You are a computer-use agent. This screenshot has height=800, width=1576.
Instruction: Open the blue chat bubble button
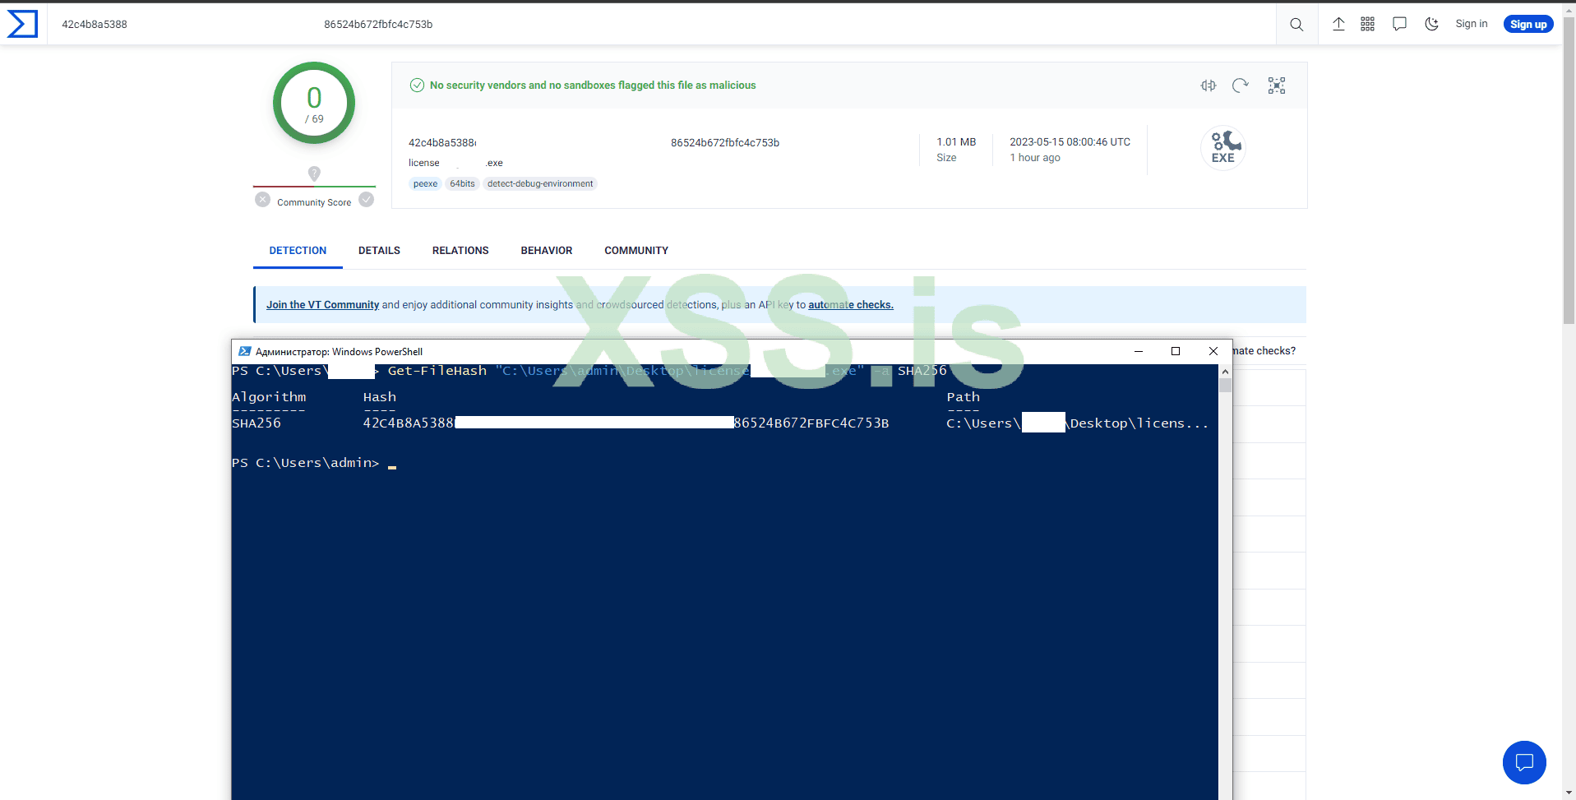[1524, 762]
